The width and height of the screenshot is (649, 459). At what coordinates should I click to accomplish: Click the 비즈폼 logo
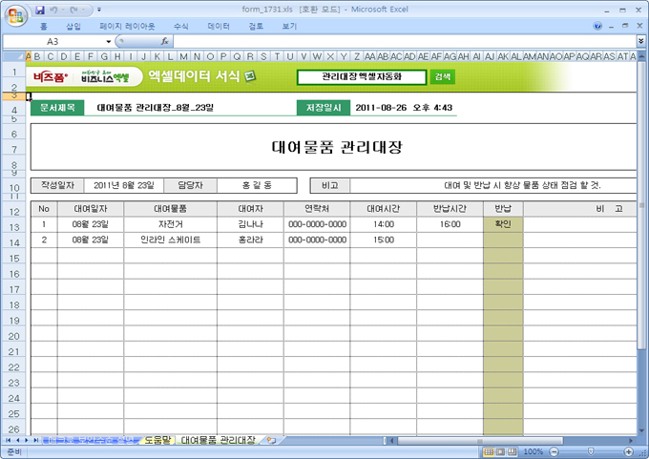coord(50,77)
